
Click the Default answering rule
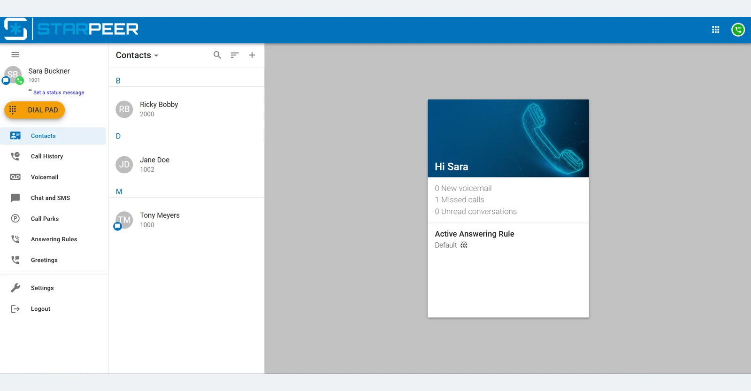446,245
